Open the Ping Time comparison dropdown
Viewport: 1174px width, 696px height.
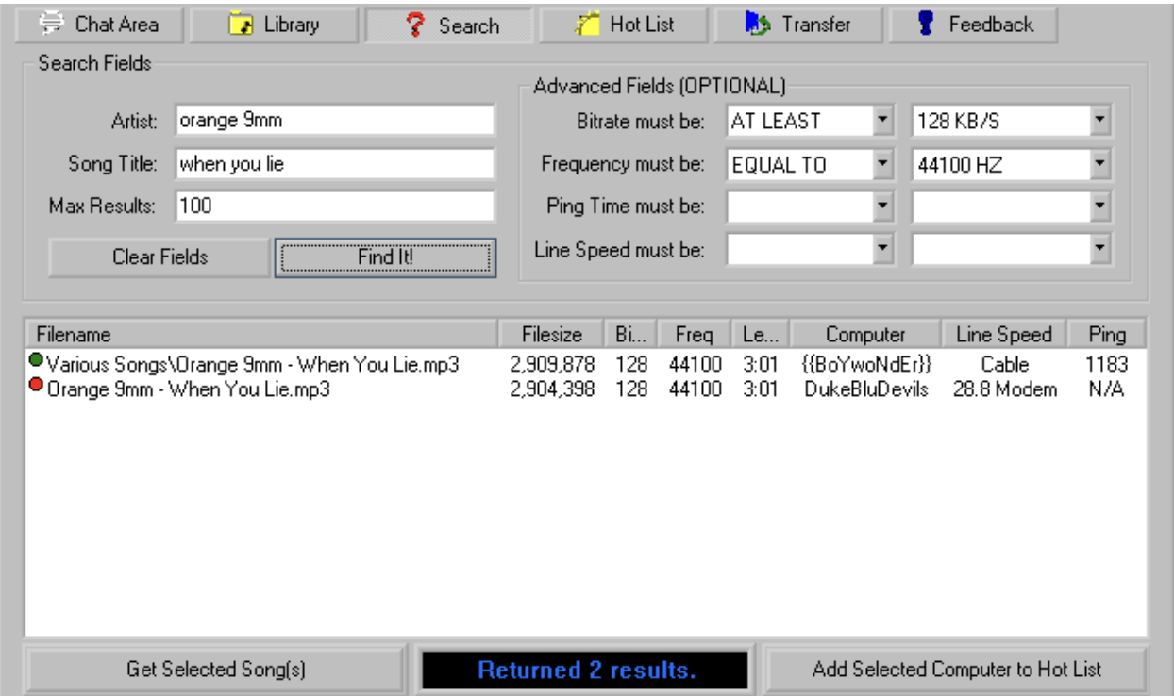click(x=881, y=203)
